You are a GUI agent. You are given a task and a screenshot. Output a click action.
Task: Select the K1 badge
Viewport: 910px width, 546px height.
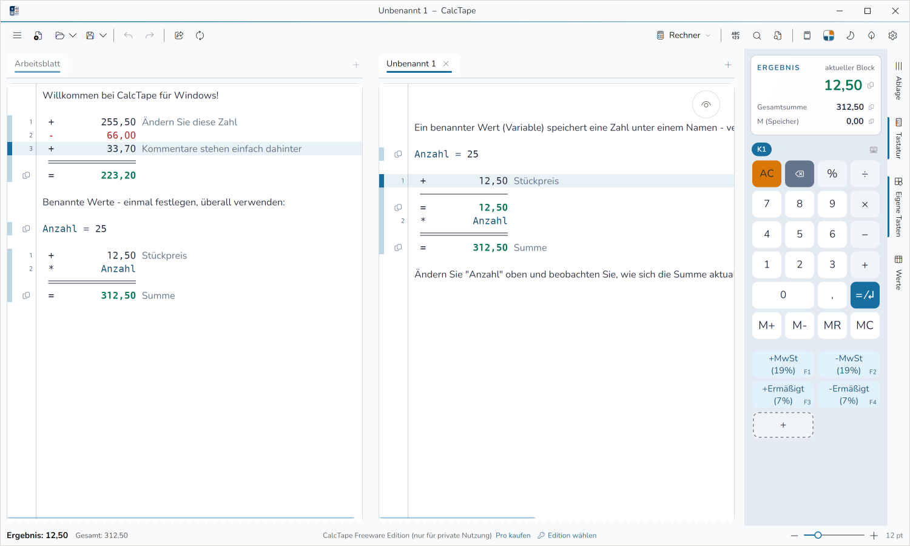point(761,149)
